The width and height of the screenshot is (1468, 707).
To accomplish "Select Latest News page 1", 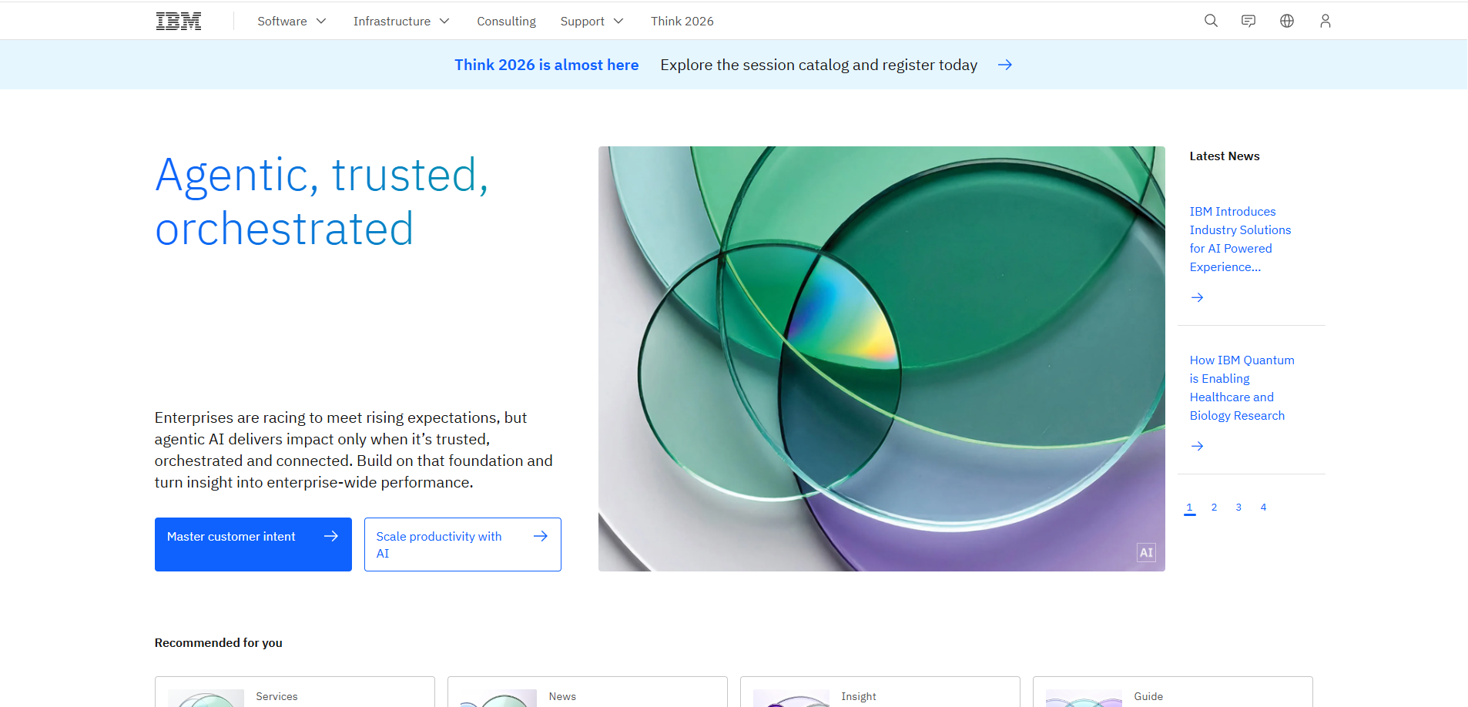I will point(1189,508).
